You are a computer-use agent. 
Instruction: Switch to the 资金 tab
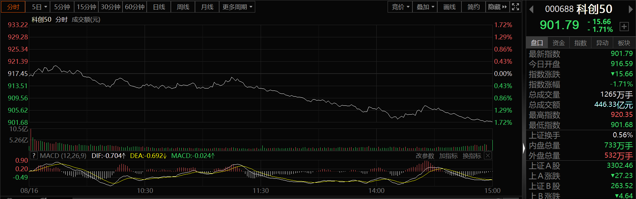point(559,43)
